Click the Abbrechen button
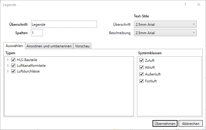206x130 pixels. coord(191,124)
